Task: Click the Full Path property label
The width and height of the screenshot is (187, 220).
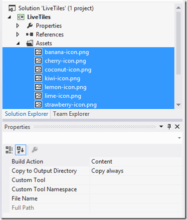Action: tap(23, 208)
